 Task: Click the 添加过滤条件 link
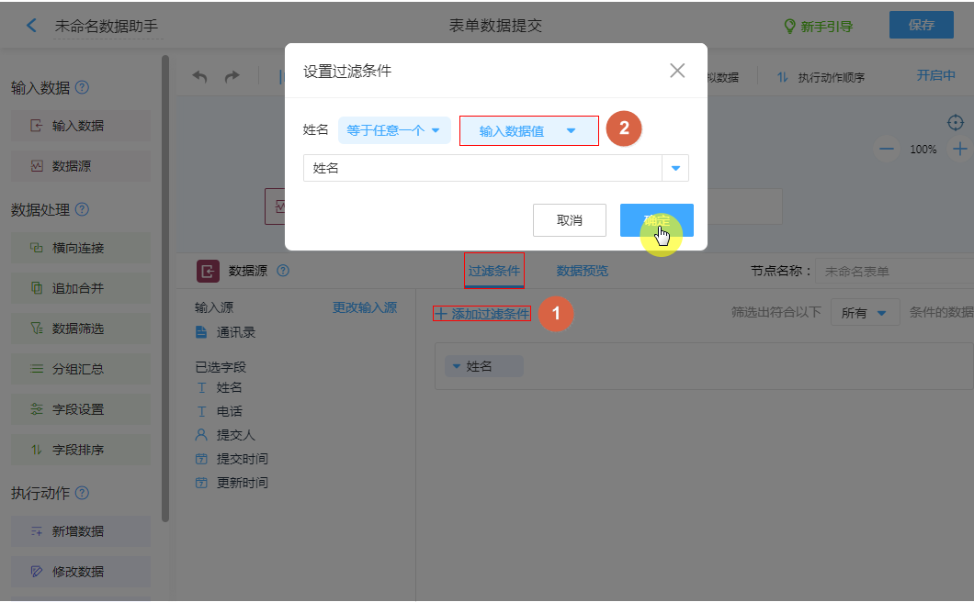pyautogui.click(x=482, y=314)
